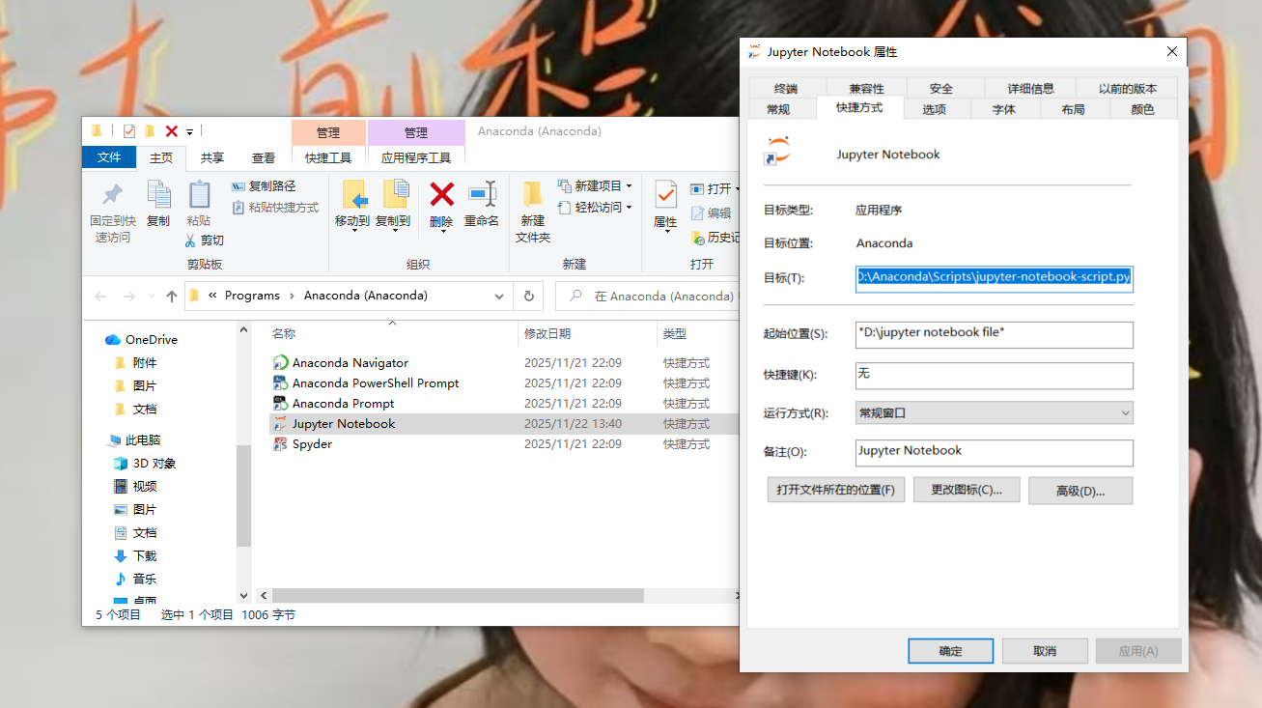The height and width of the screenshot is (708, 1262).
Task: Open the Colors (颜色) properties tab
Action: pos(1143,109)
